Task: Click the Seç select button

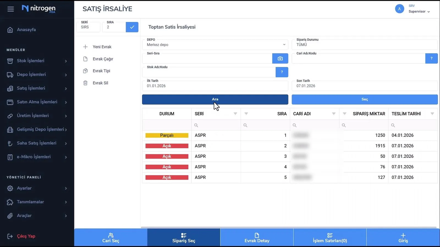Action: pyautogui.click(x=365, y=99)
